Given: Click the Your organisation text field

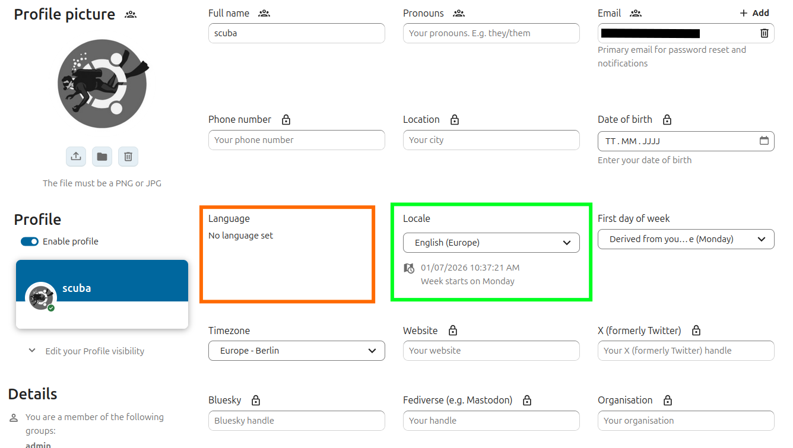Looking at the screenshot, I should 686,421.
